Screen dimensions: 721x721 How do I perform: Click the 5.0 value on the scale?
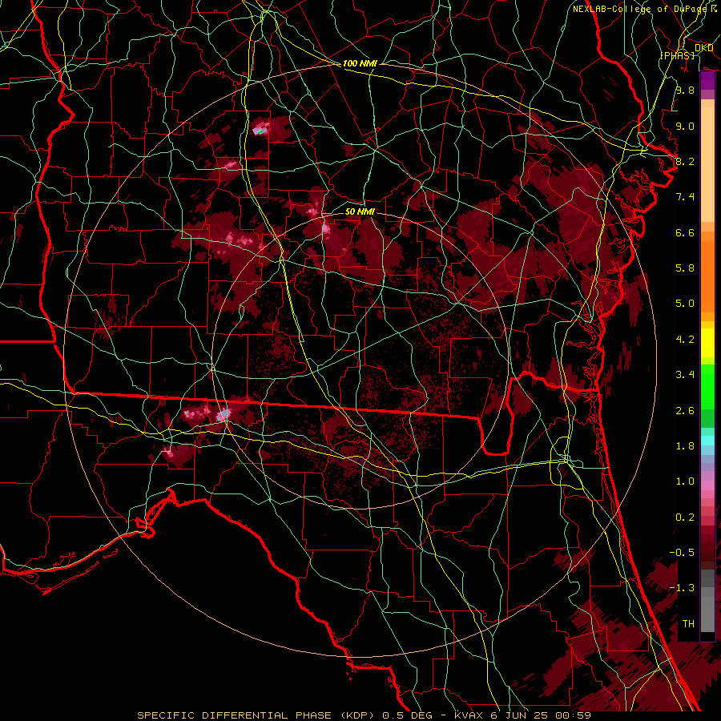(685, 304)
